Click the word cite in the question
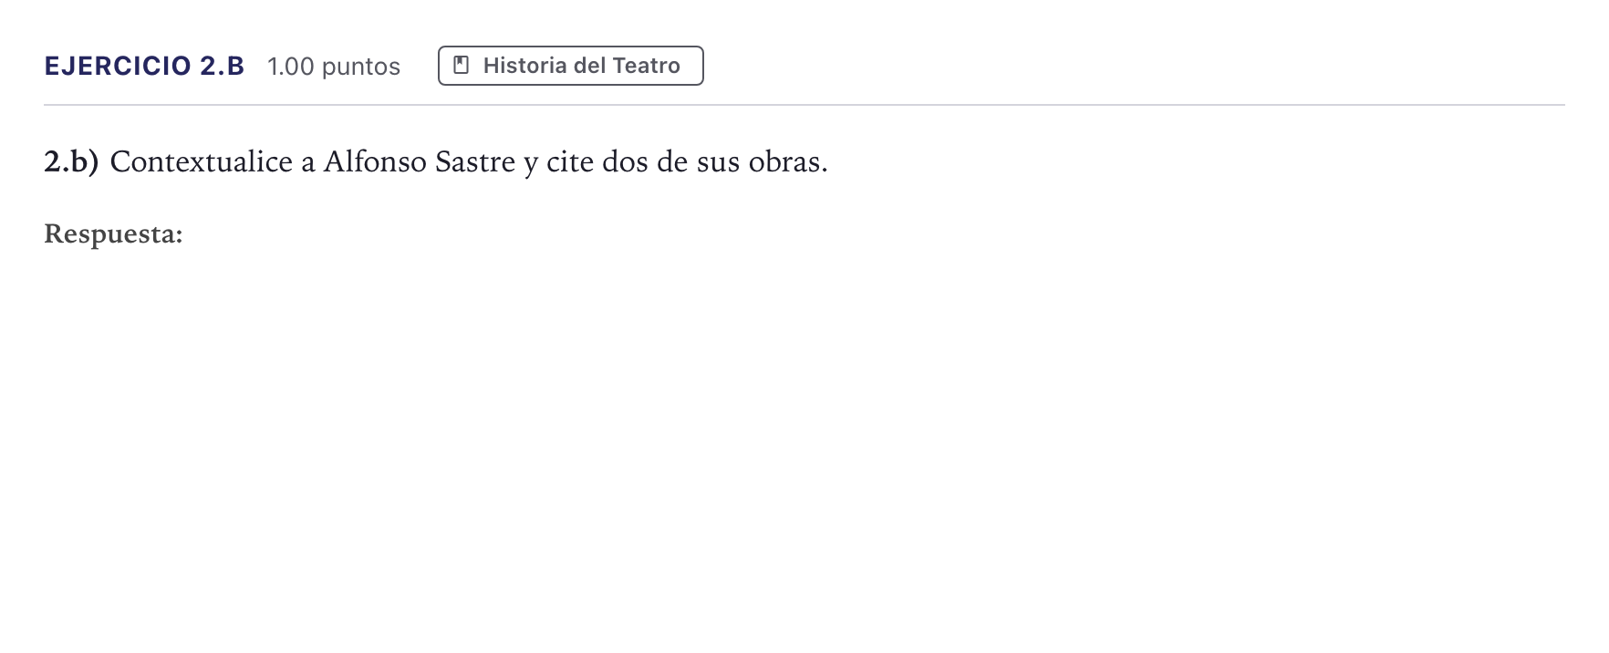The height and width of the screenshot is (653, 1609). pyautogui.click(x=570, y=161)
